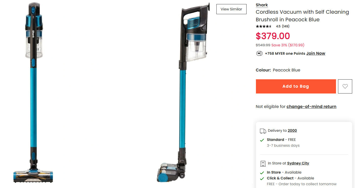Select side-view vacuum product image

click(x=183, y=93)
